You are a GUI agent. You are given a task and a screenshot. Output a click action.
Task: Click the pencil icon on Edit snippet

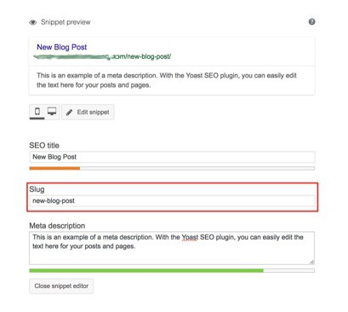click(x=69, y=113)
